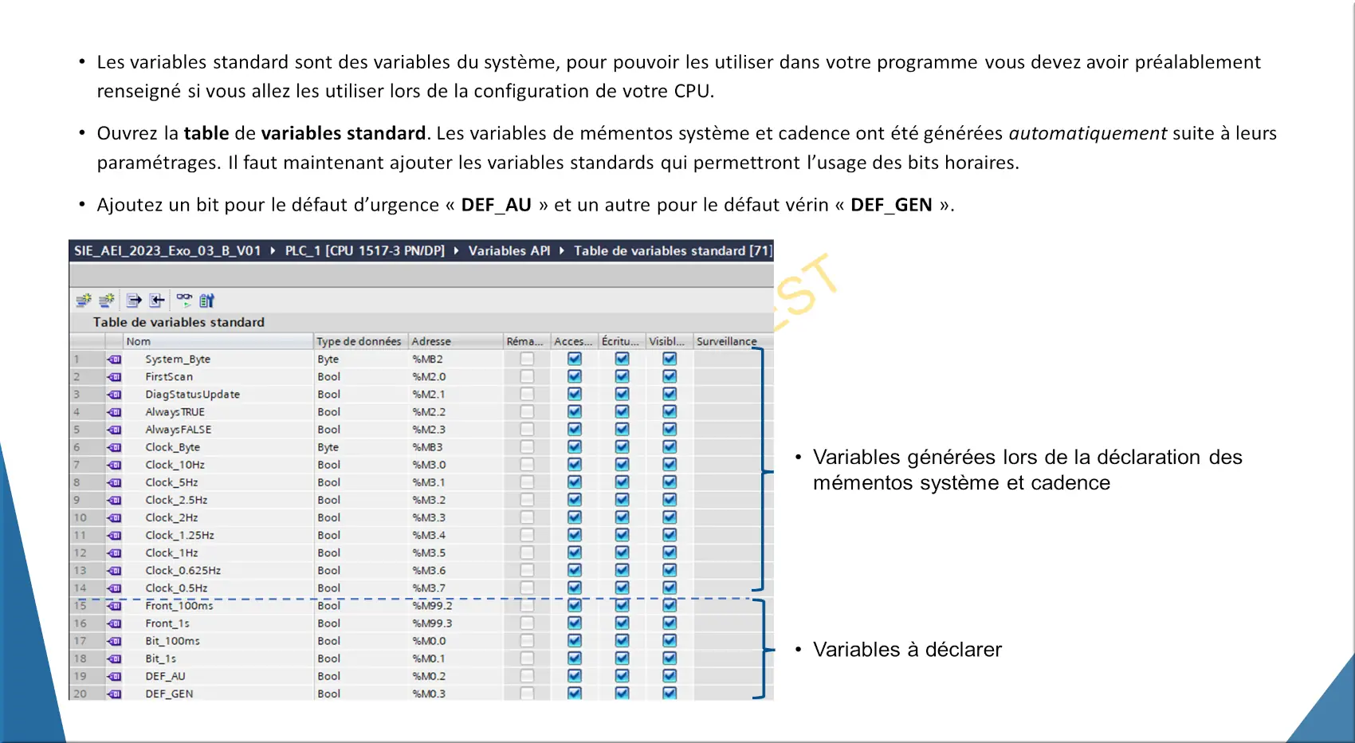
Task: Click the tag icon of DEF_AU row
Action: [x=115, y=676]
